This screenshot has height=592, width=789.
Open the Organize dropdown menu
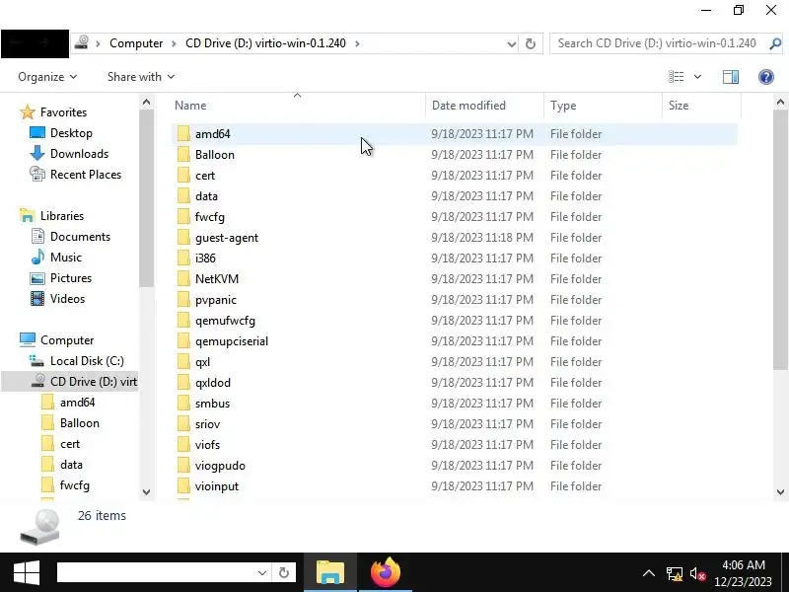(x=47, y=77)
